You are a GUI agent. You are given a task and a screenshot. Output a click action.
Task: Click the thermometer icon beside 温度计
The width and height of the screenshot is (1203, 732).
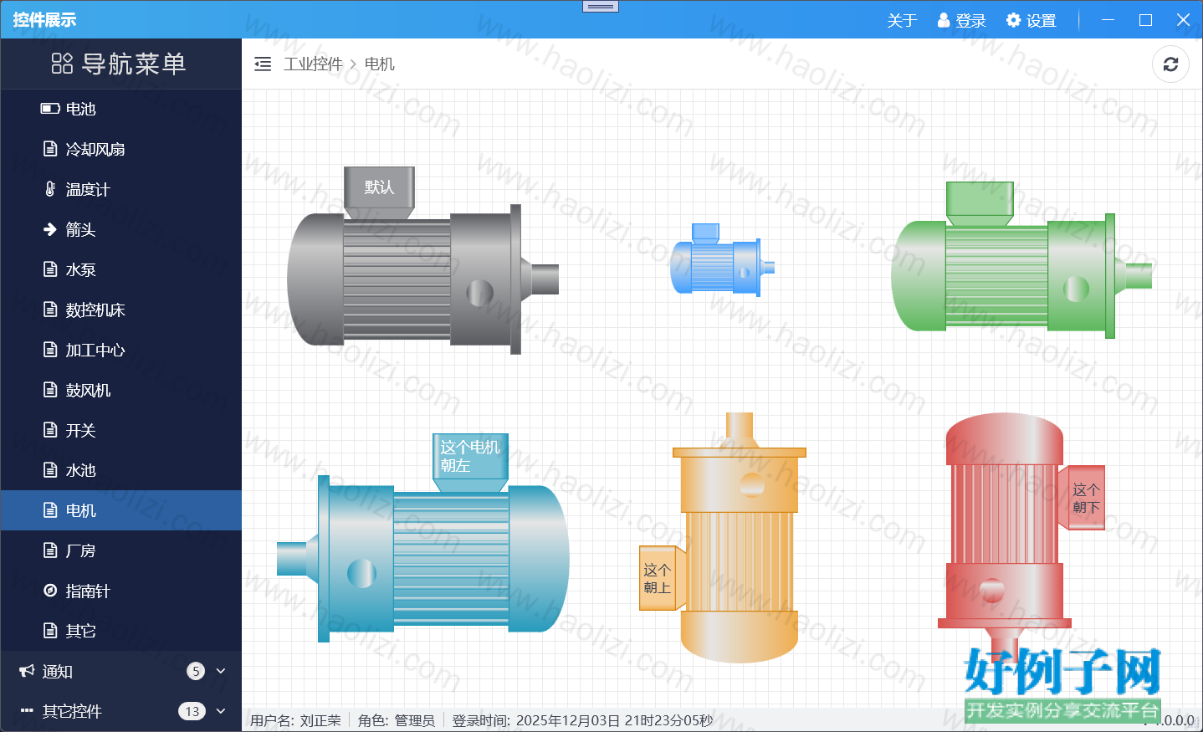[x=50, y=189]
